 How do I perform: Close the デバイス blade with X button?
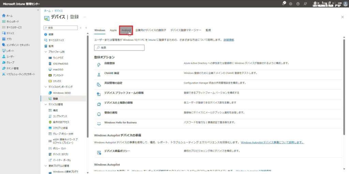click(x=343, y=17)
